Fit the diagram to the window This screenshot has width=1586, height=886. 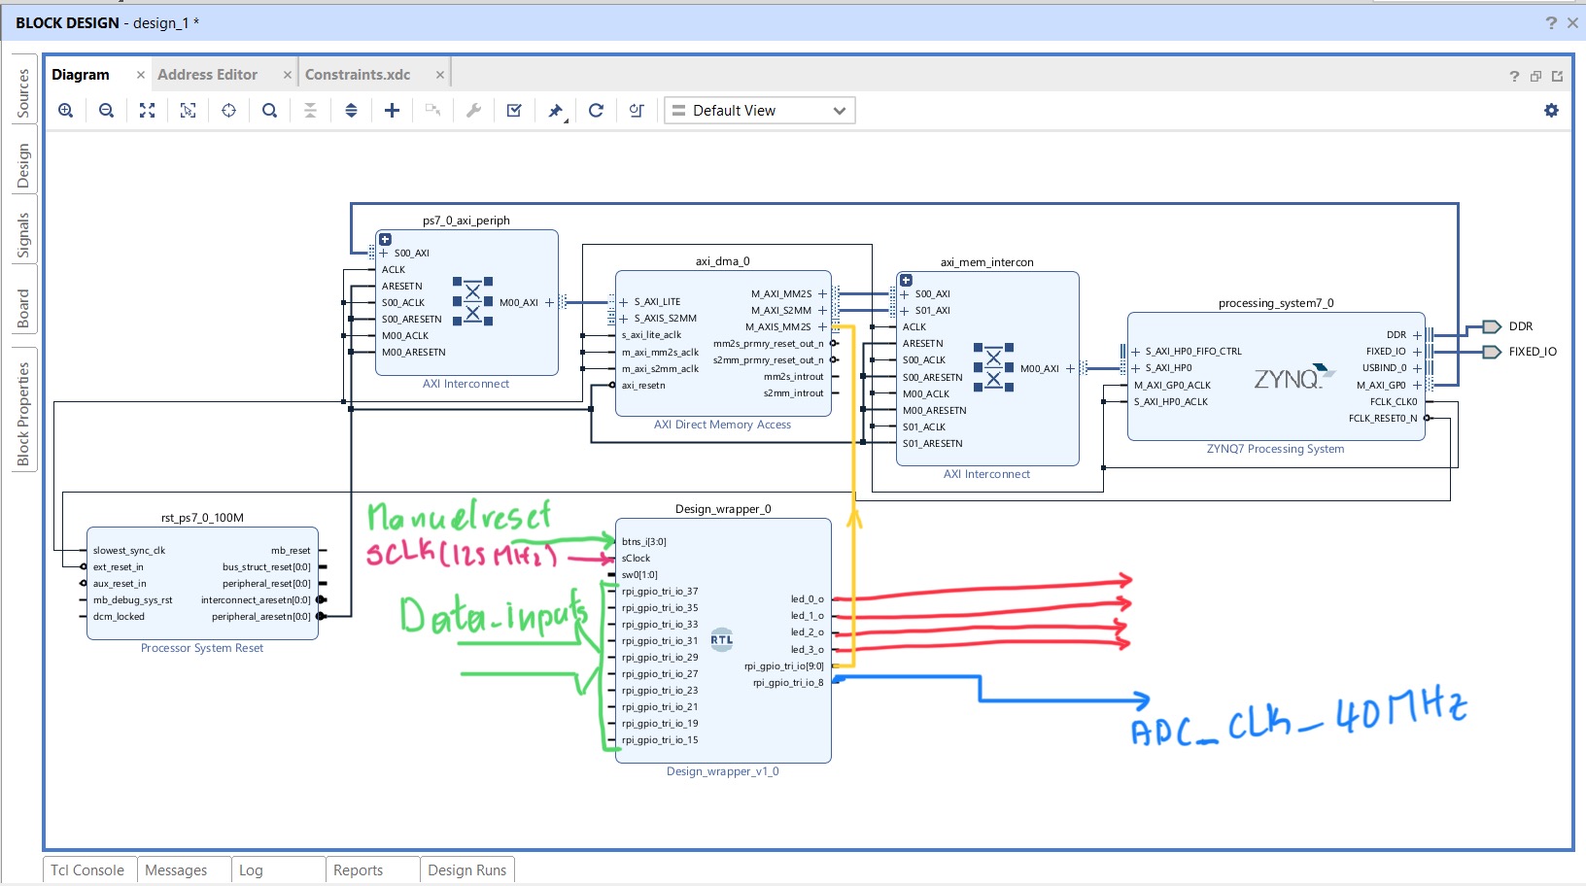click(x=147, y=111)
